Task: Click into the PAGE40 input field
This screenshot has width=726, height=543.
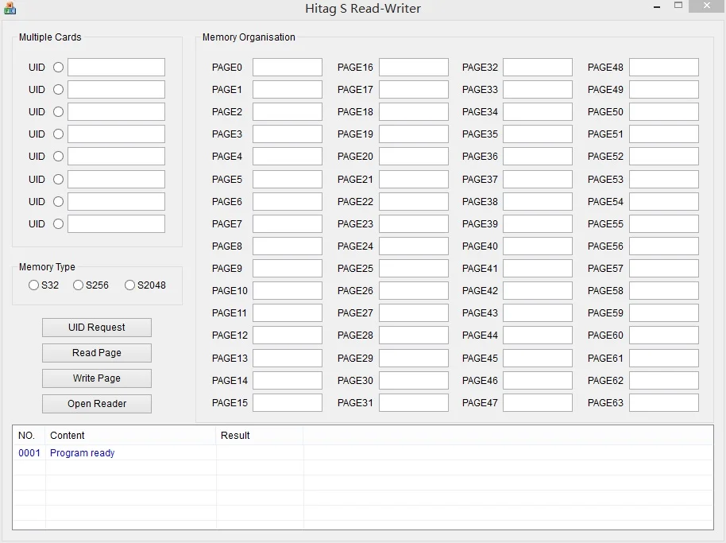Action: pos(538,246)
